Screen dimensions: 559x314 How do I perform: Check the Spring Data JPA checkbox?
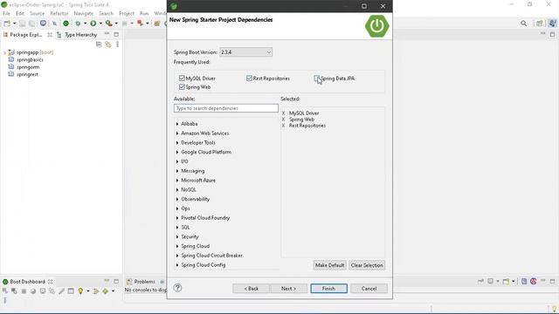coord(317,78)
